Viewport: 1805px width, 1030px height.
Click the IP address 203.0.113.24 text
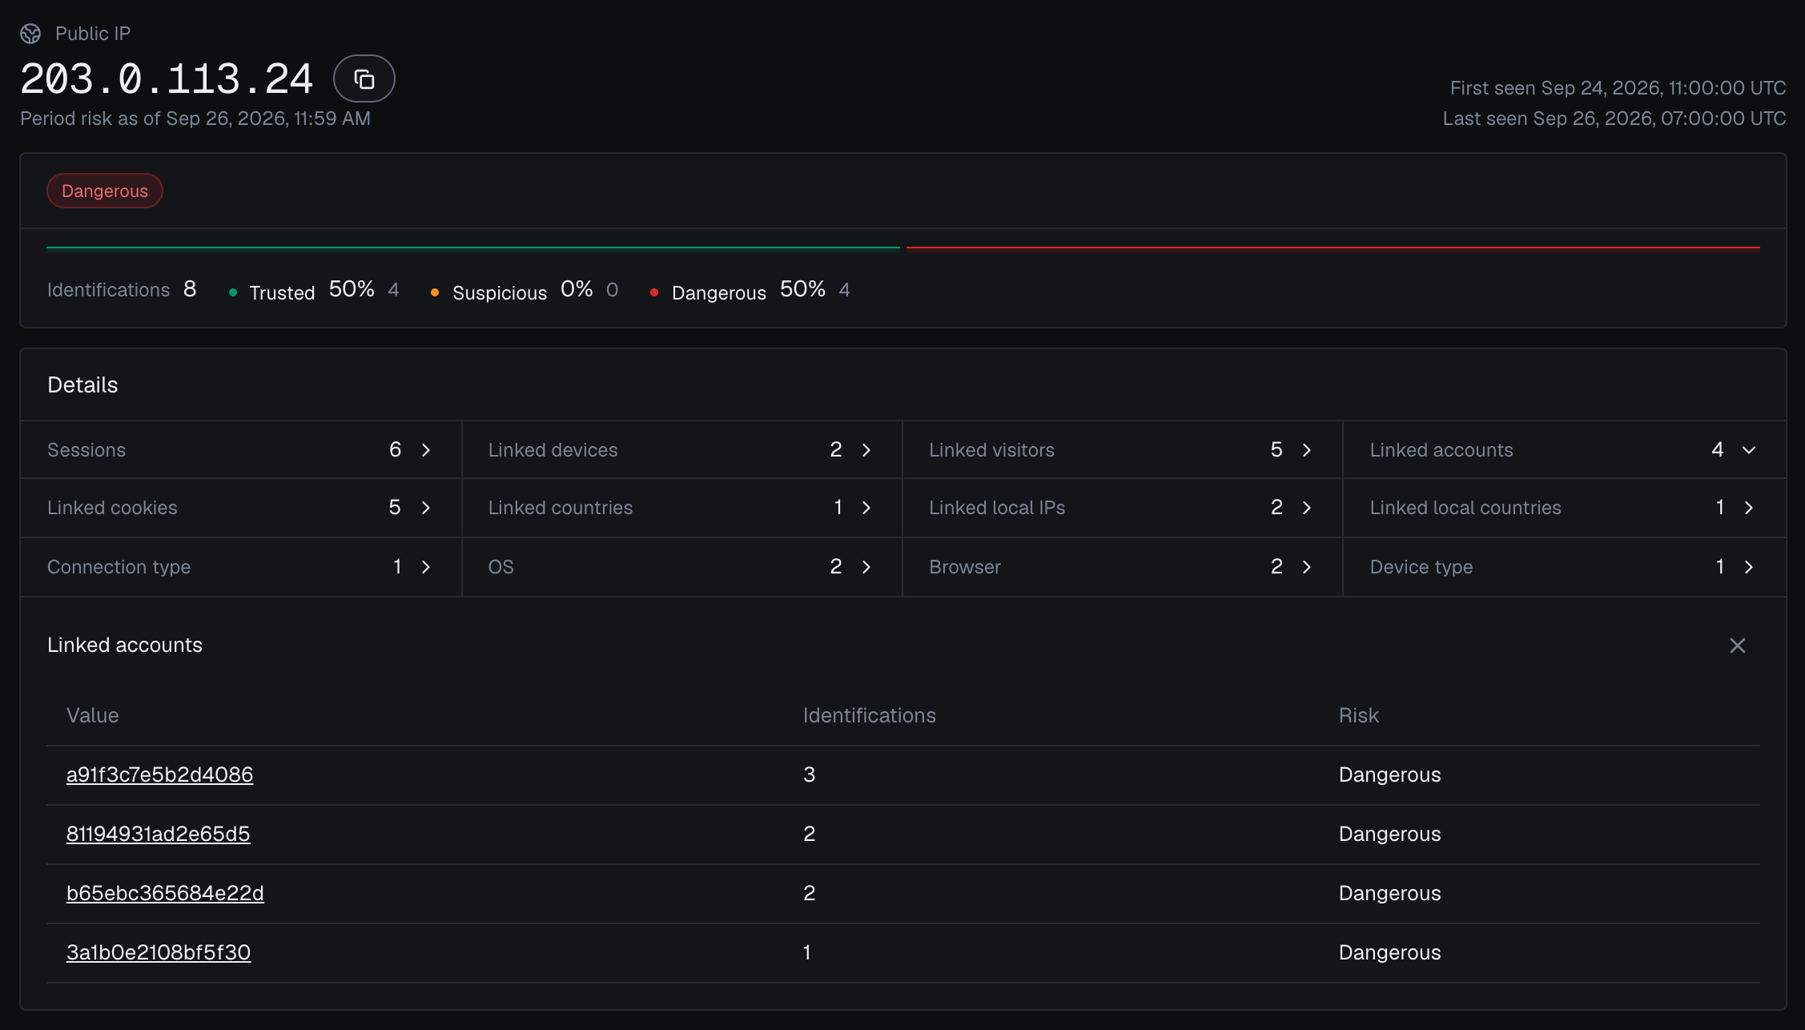[167, 79]
